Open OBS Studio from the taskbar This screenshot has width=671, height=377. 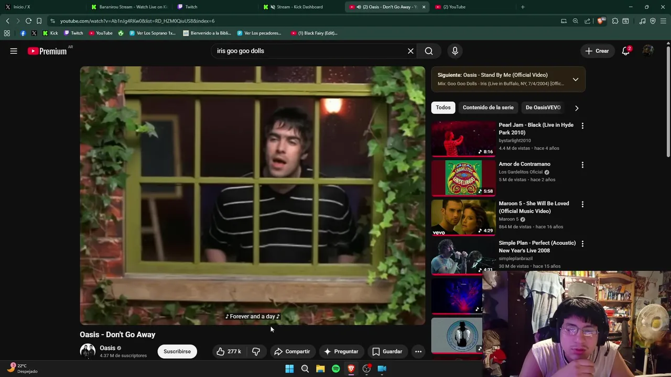(x=367, y=369)
